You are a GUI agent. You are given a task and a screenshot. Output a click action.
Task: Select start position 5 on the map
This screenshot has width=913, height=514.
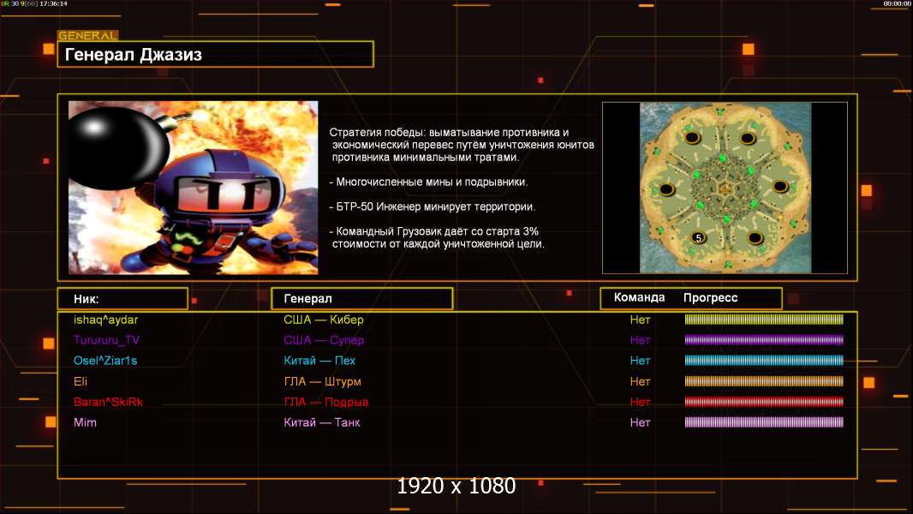click(x=698, y=237)
